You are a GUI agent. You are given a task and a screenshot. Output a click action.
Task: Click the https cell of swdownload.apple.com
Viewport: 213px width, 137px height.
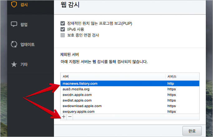click(172, 106)
